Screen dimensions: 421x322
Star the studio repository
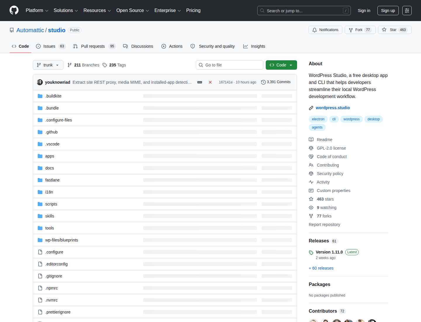pos(395,30)
